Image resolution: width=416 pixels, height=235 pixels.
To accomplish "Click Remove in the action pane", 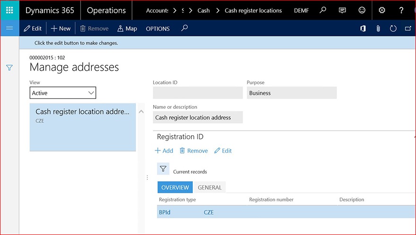I will pos(94,28).
